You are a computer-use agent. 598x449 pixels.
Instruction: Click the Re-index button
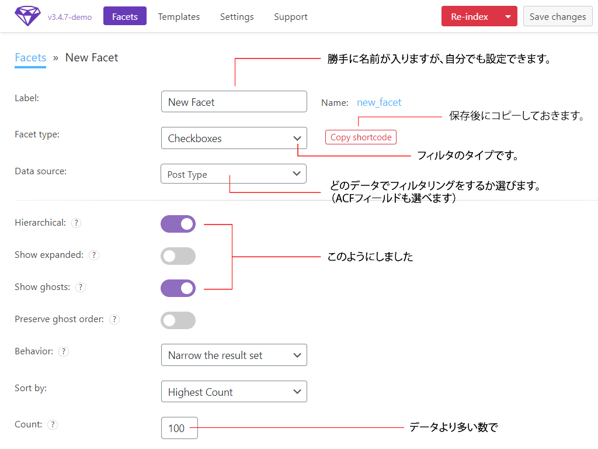470,16
